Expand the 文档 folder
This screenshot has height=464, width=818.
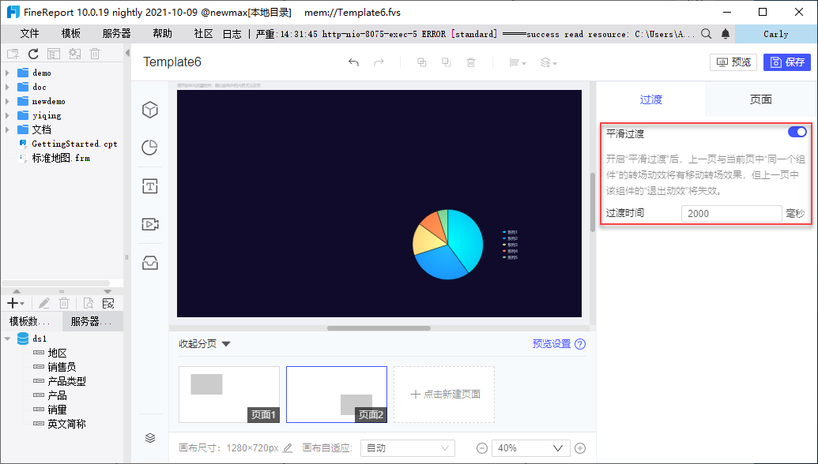7,129
